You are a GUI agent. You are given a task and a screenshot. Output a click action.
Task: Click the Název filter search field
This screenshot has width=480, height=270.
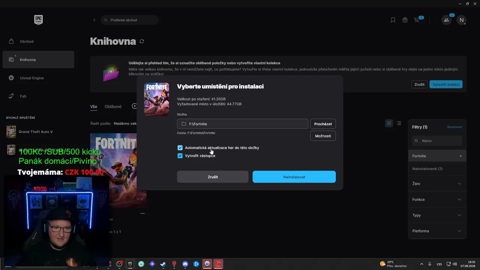click(x=437, y=141)
